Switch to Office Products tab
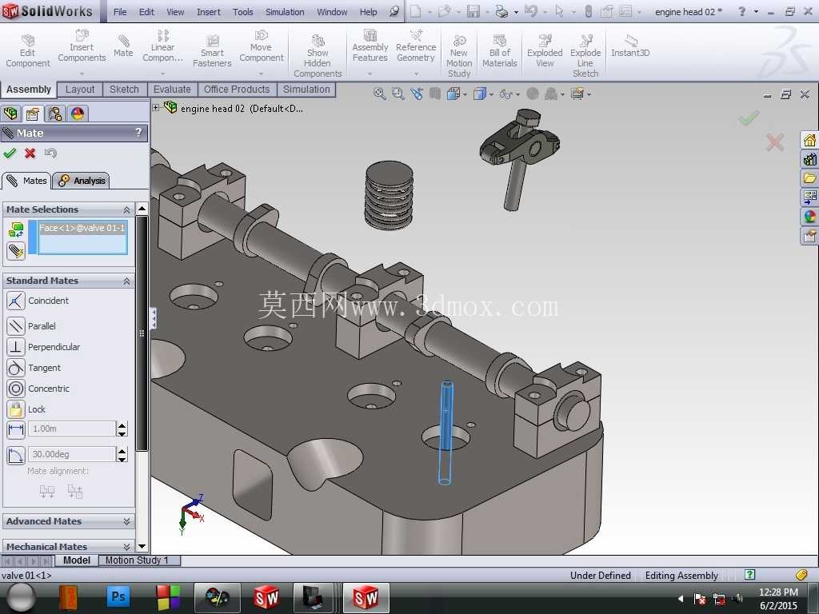This screenshot has height=614, width=819. pyautogui.click(x=237, y=90)
